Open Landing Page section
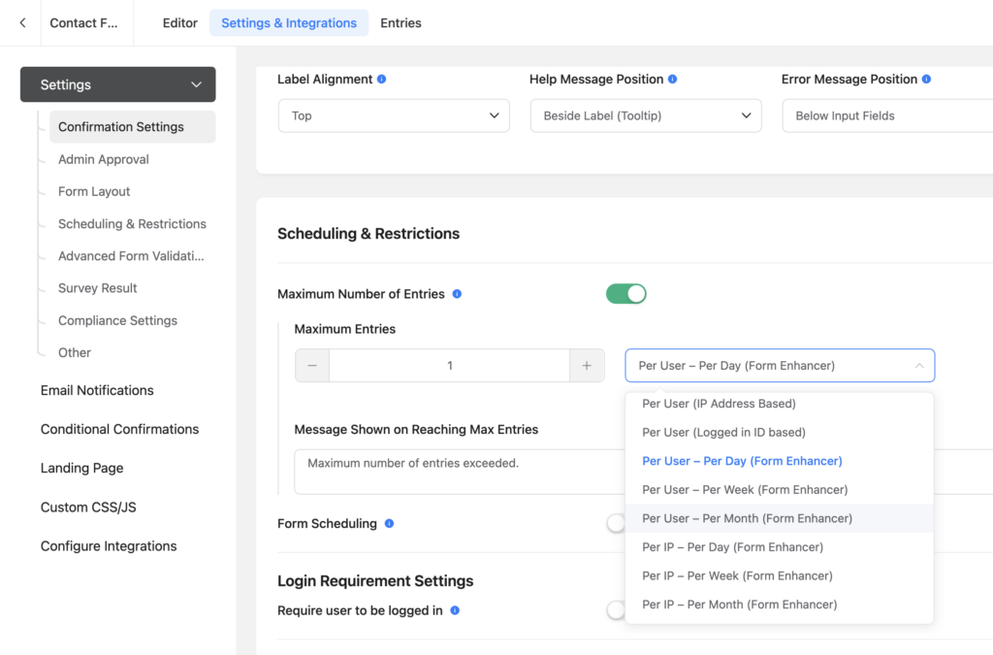993x655 pixels. (81, 468)
